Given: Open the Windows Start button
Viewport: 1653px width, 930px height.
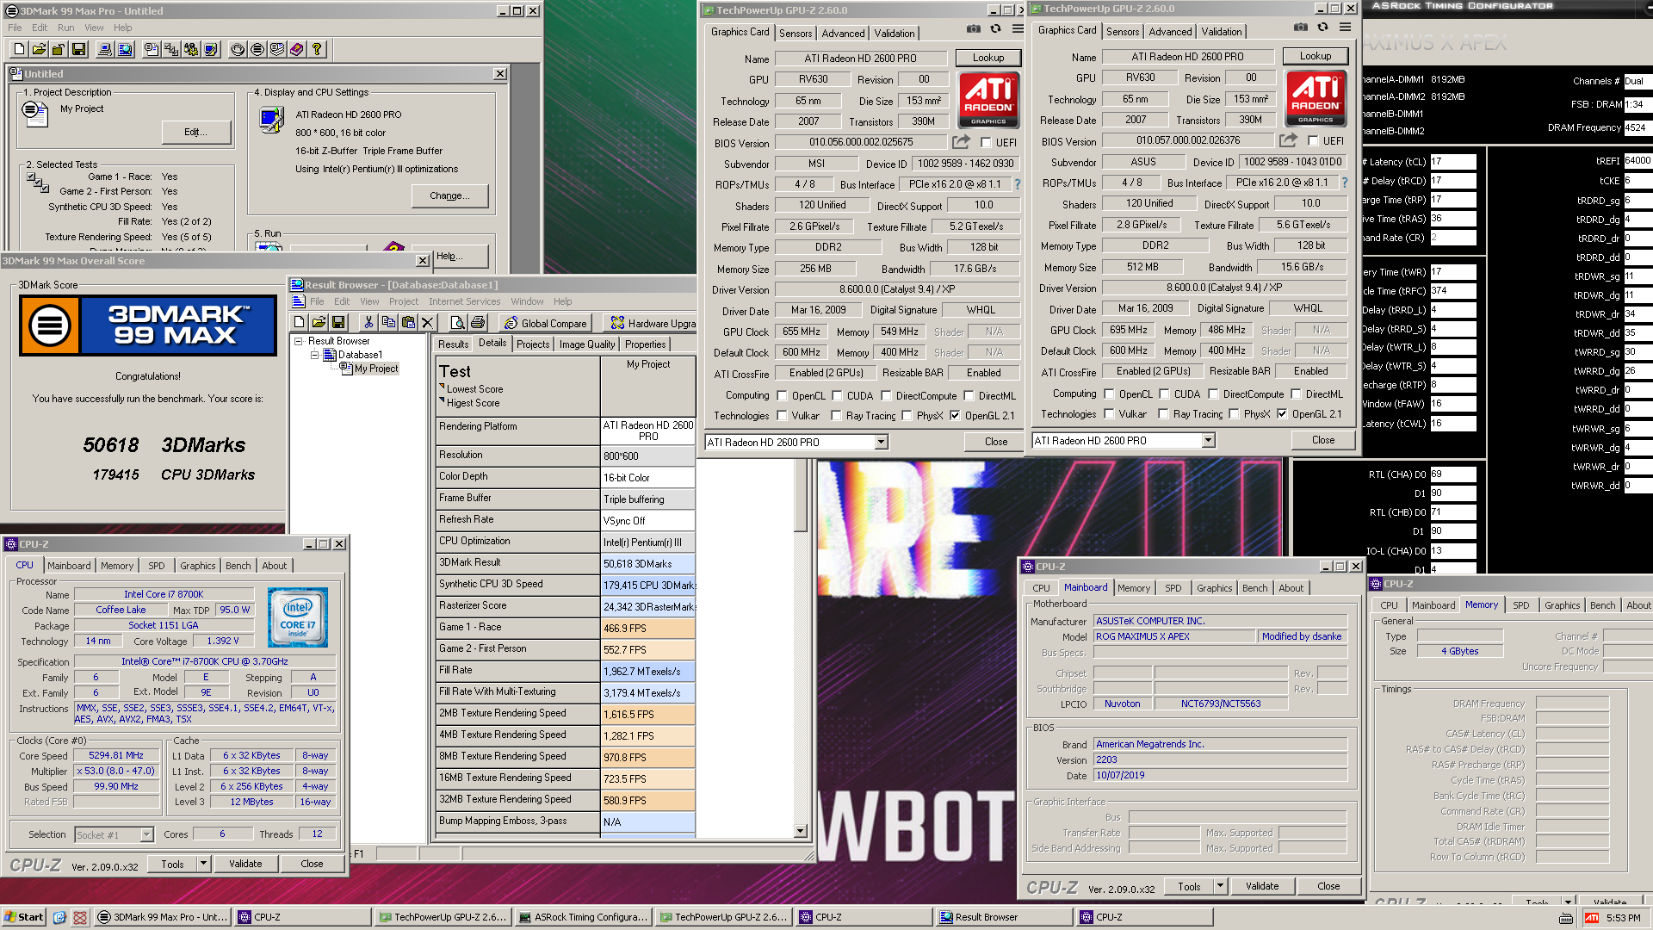Looking at the screenshot, I should click(x=24, y=917).
